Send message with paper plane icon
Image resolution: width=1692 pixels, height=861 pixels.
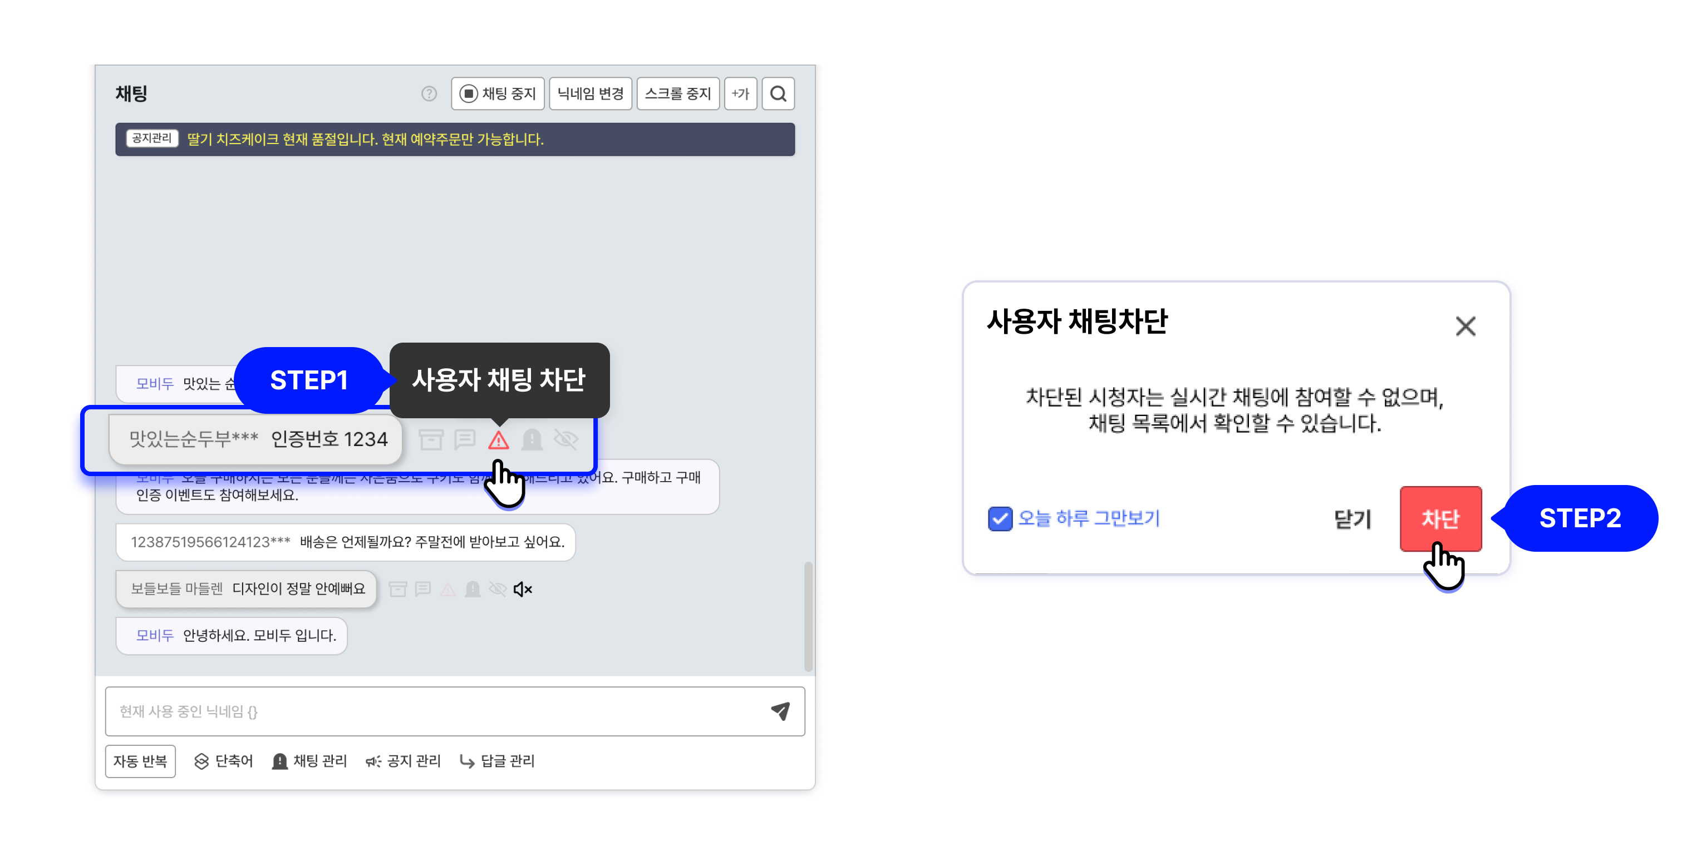(780, 711)
